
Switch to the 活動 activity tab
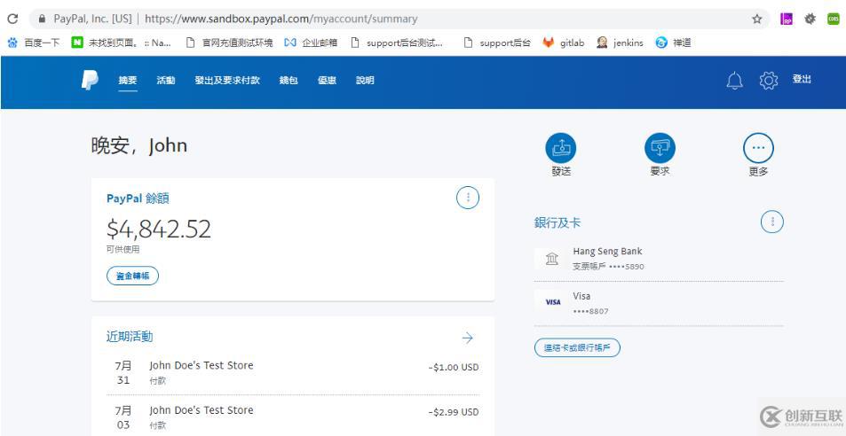click(x=166, y=81)
